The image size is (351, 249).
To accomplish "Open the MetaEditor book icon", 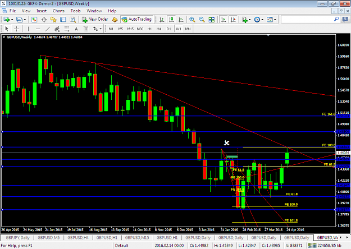I will click(x=115, y=20).
